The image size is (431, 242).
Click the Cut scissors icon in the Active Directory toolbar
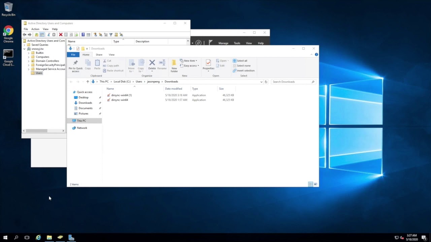click(x=48, y=35)
